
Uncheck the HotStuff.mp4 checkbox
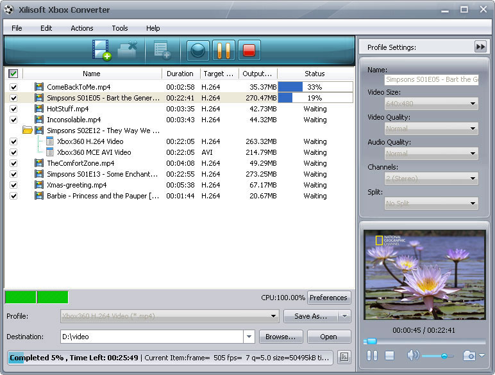(13, 109)
